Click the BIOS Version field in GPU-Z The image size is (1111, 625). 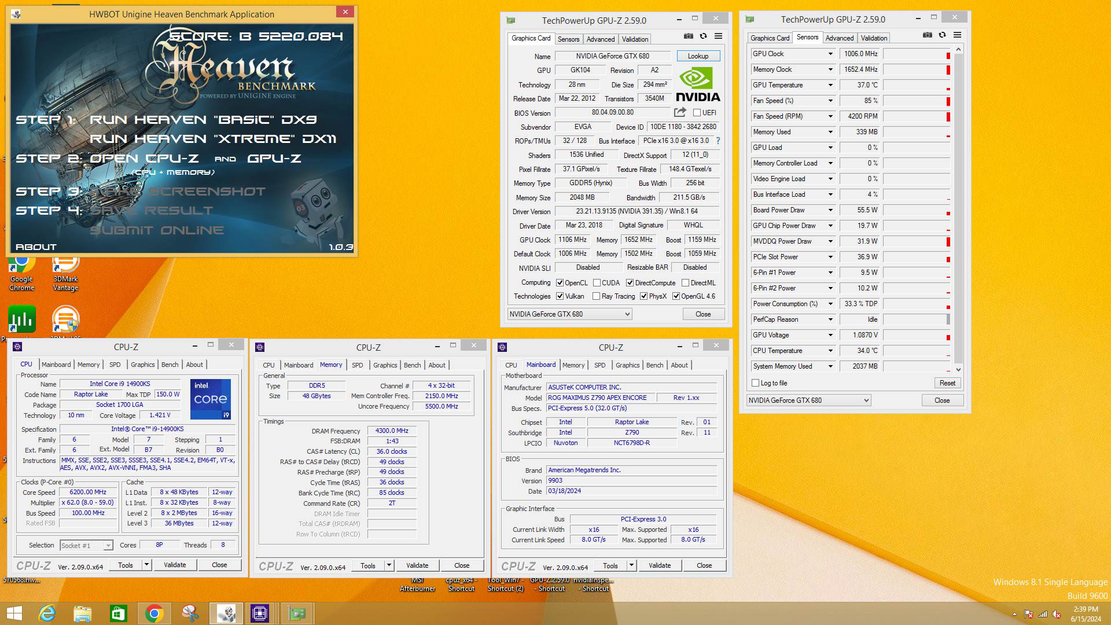pos(612,112)
